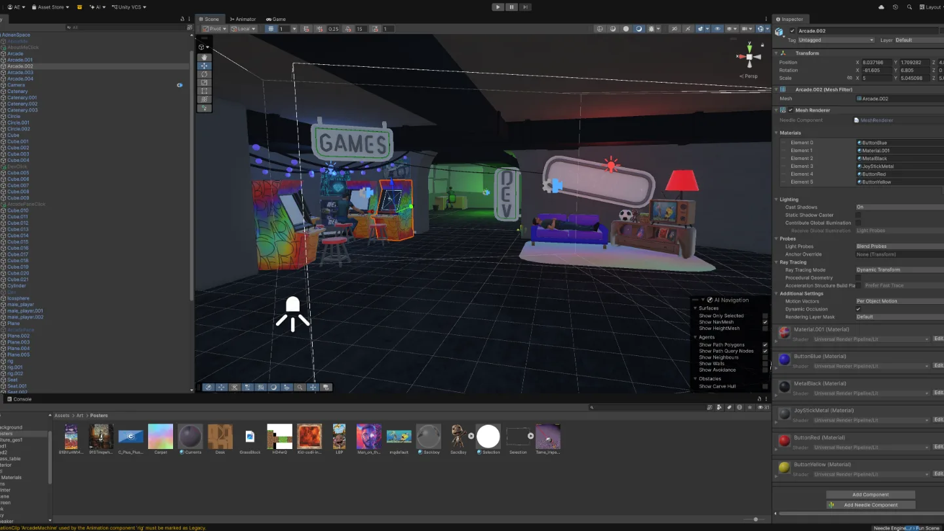Enable Static Shadow Caster checkbox
944x531 pixels.
coord(858,215)
